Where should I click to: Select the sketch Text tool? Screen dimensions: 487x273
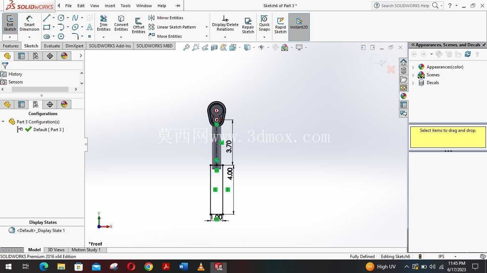(x=89, y=27)
